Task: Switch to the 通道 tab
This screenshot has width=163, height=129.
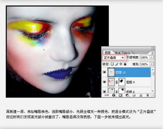Action: (x=117, y=53)
